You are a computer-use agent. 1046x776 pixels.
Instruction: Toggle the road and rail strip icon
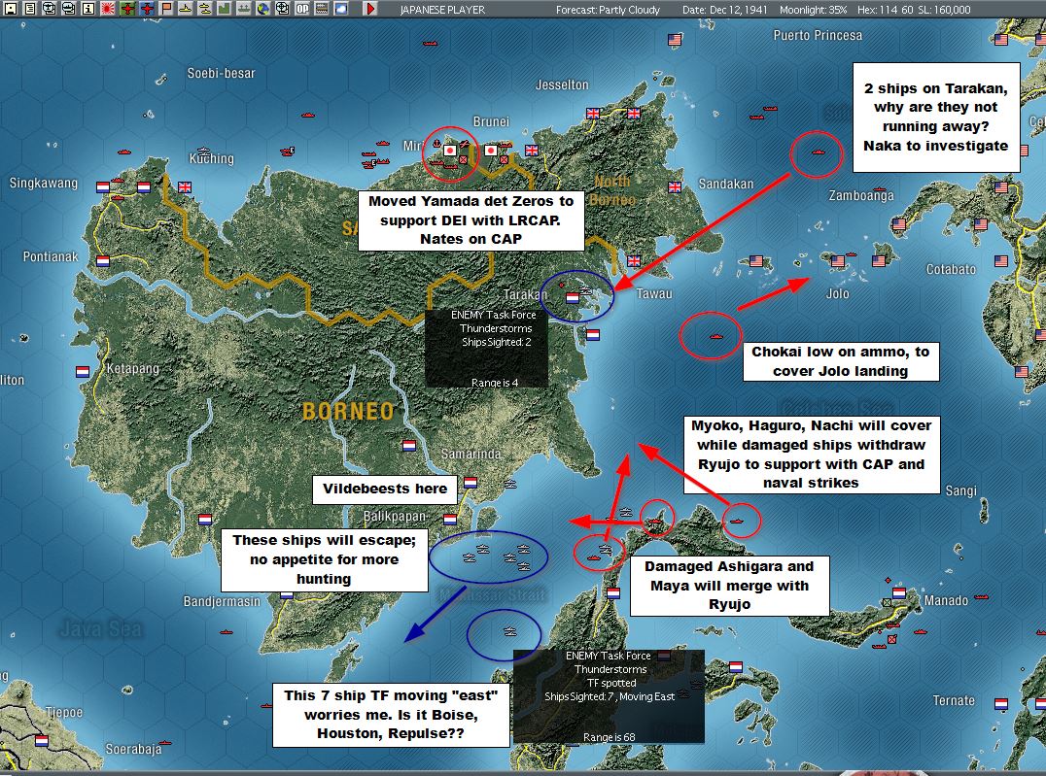pos(322,9)
